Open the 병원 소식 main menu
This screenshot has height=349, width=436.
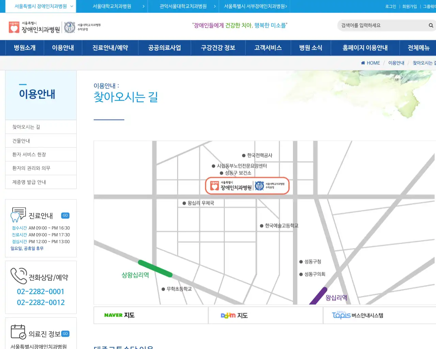pos(311,48)
